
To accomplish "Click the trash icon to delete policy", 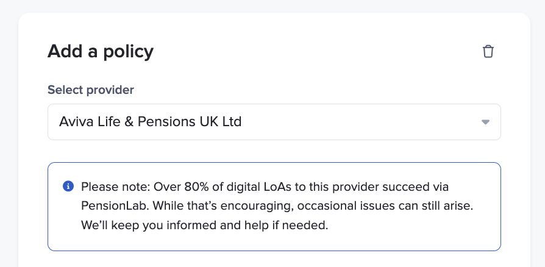I will click(488, 51).
